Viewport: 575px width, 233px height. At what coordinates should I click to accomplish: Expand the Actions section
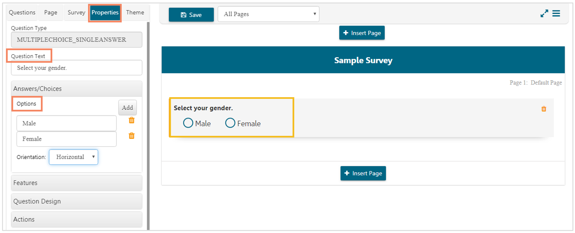pyautogui.click(x=76, y=220)
